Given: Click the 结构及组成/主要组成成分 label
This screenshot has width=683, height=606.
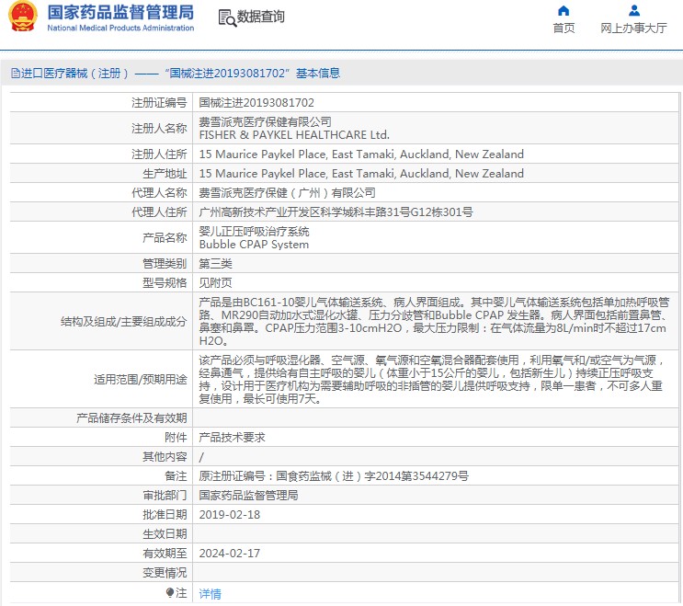Looking at the screenshot, I should [124, 322].
